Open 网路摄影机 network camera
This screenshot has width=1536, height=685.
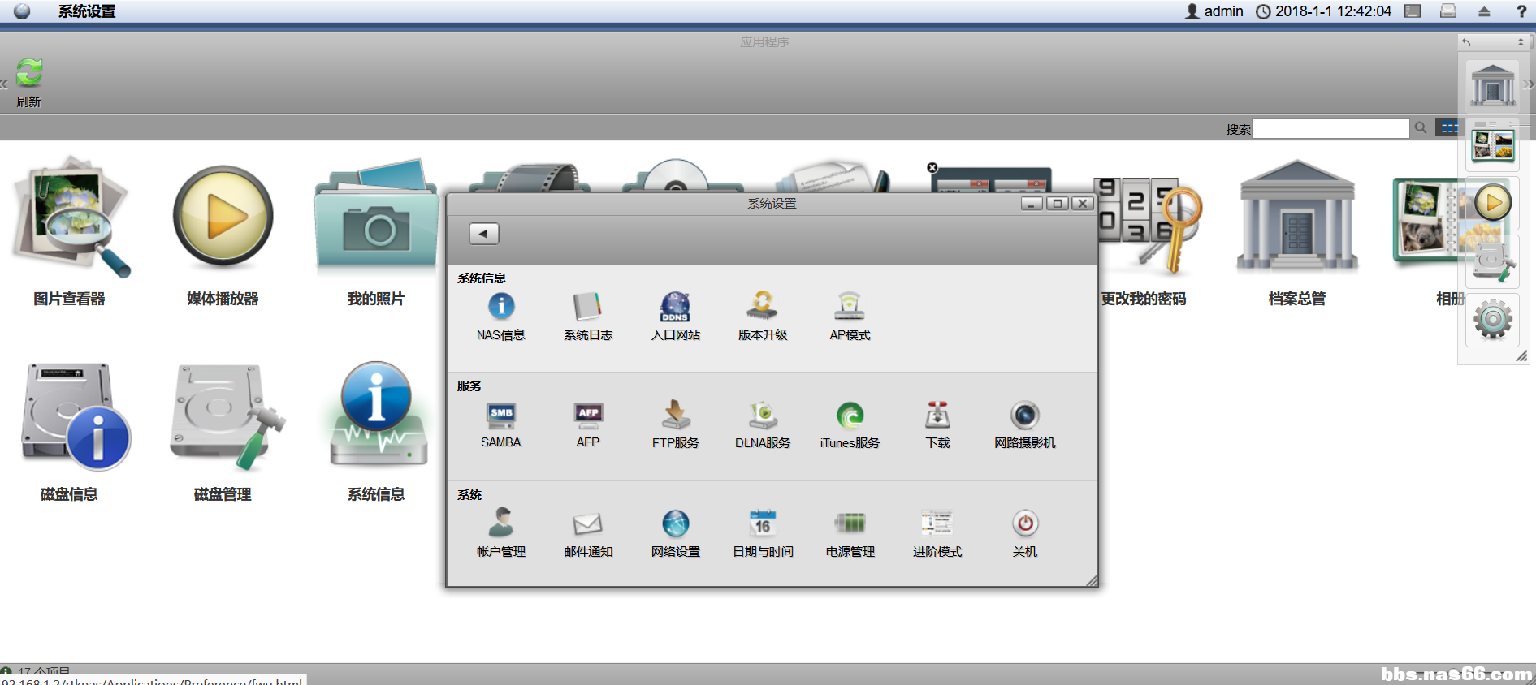1024,416
